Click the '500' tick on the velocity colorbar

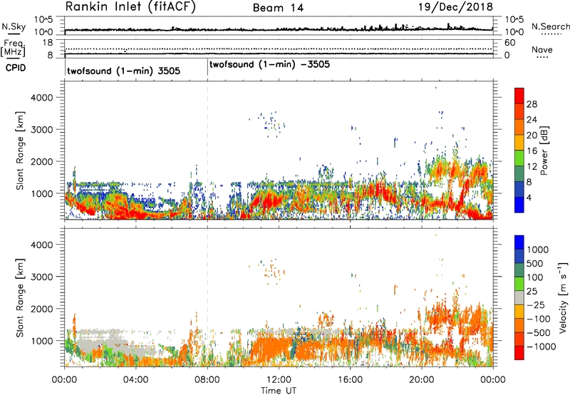[534, 263]
